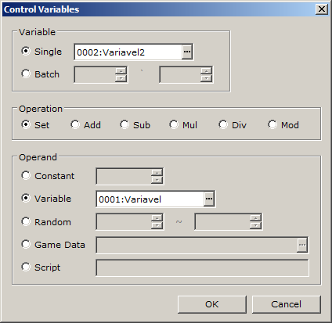
Task: Click the 0001:Variavel operand field
Action: (150, 199)
